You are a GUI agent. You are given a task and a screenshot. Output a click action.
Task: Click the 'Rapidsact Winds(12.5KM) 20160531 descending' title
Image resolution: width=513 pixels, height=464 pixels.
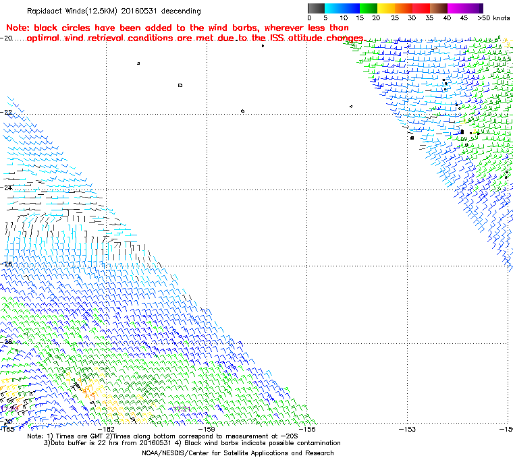point(114,11)
